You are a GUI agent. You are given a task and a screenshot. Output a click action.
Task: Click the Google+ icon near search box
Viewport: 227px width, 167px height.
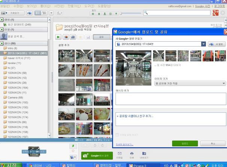click(x=215, y=13)
